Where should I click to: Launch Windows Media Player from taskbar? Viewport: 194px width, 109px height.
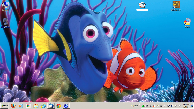pyautogui.click(x=20, y=106)
